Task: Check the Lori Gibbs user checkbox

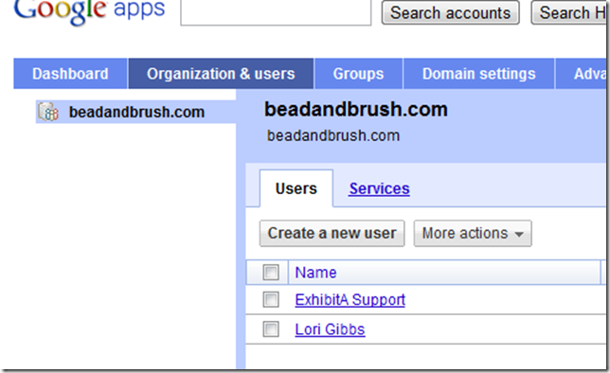Action: [271, 329]
